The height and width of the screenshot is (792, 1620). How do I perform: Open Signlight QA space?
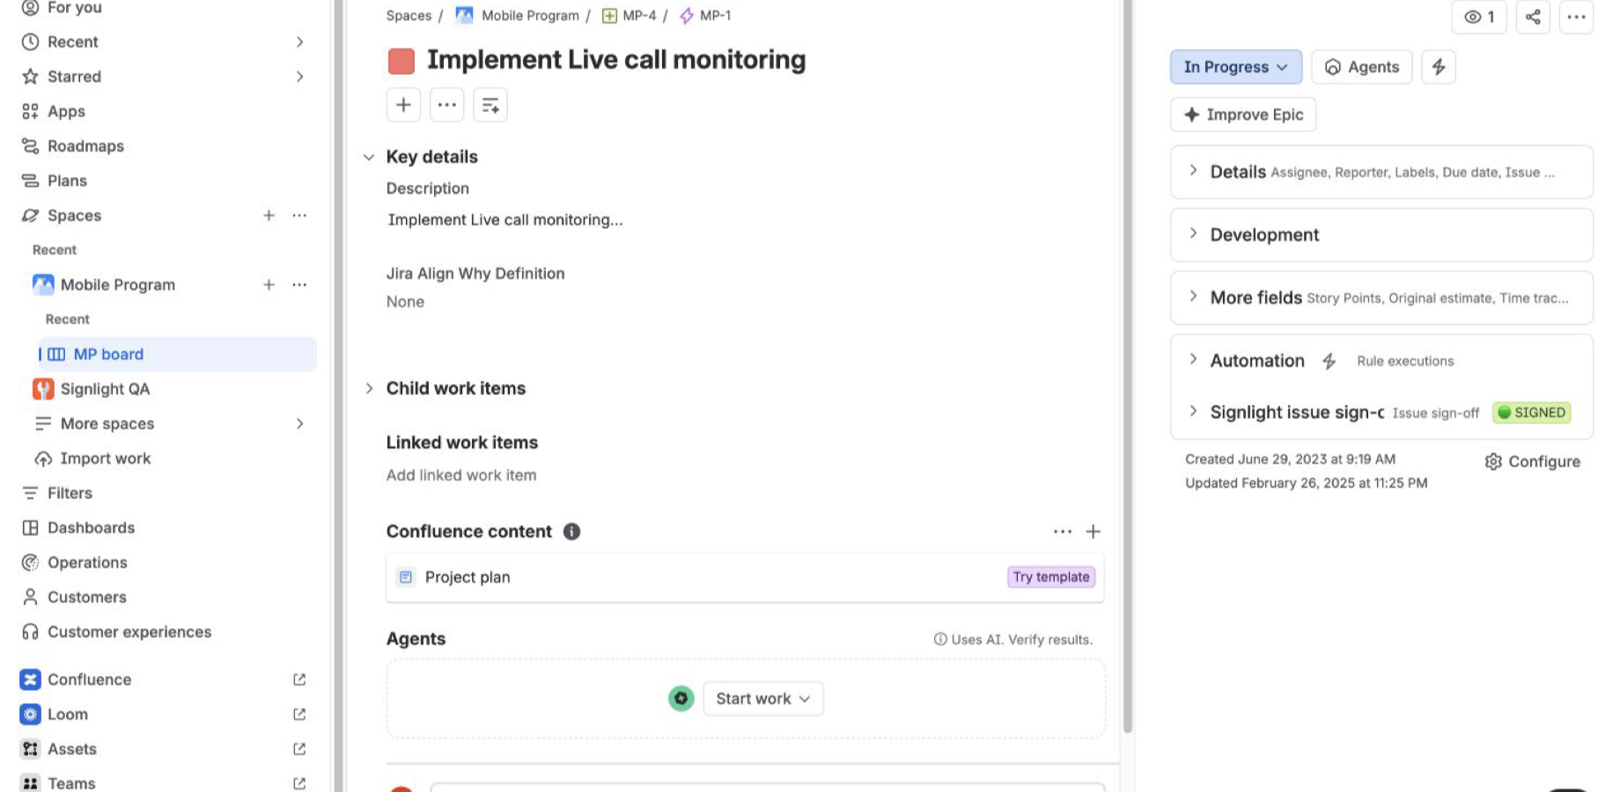[x=105, y=389]
